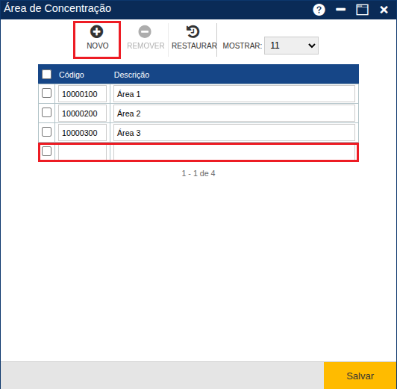Click the NOVO plus icon
Image resolution: width=397 pixels, height=389 pixels.
coord(97,31)
